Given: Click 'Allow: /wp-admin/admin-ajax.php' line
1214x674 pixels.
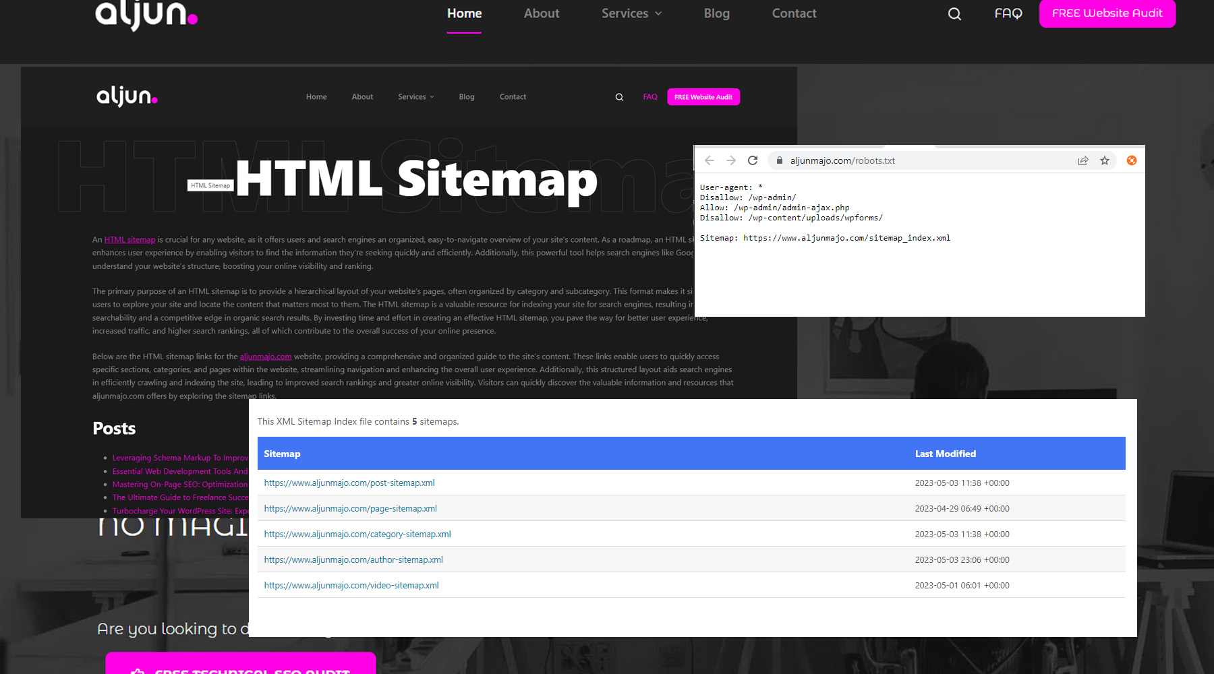Looking at the screenshot, I should tap(774, 208).
